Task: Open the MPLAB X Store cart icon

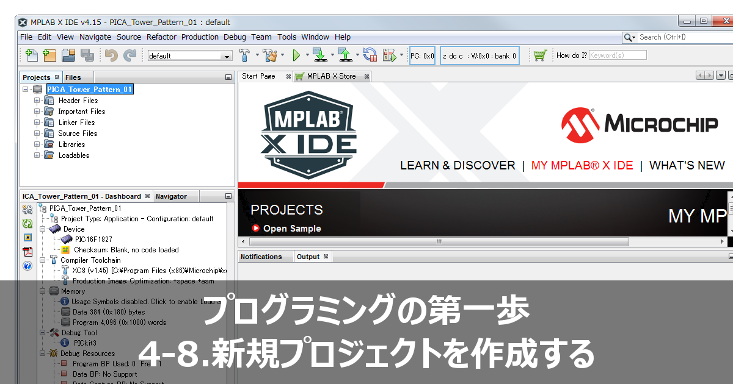Action: [539, 55]
